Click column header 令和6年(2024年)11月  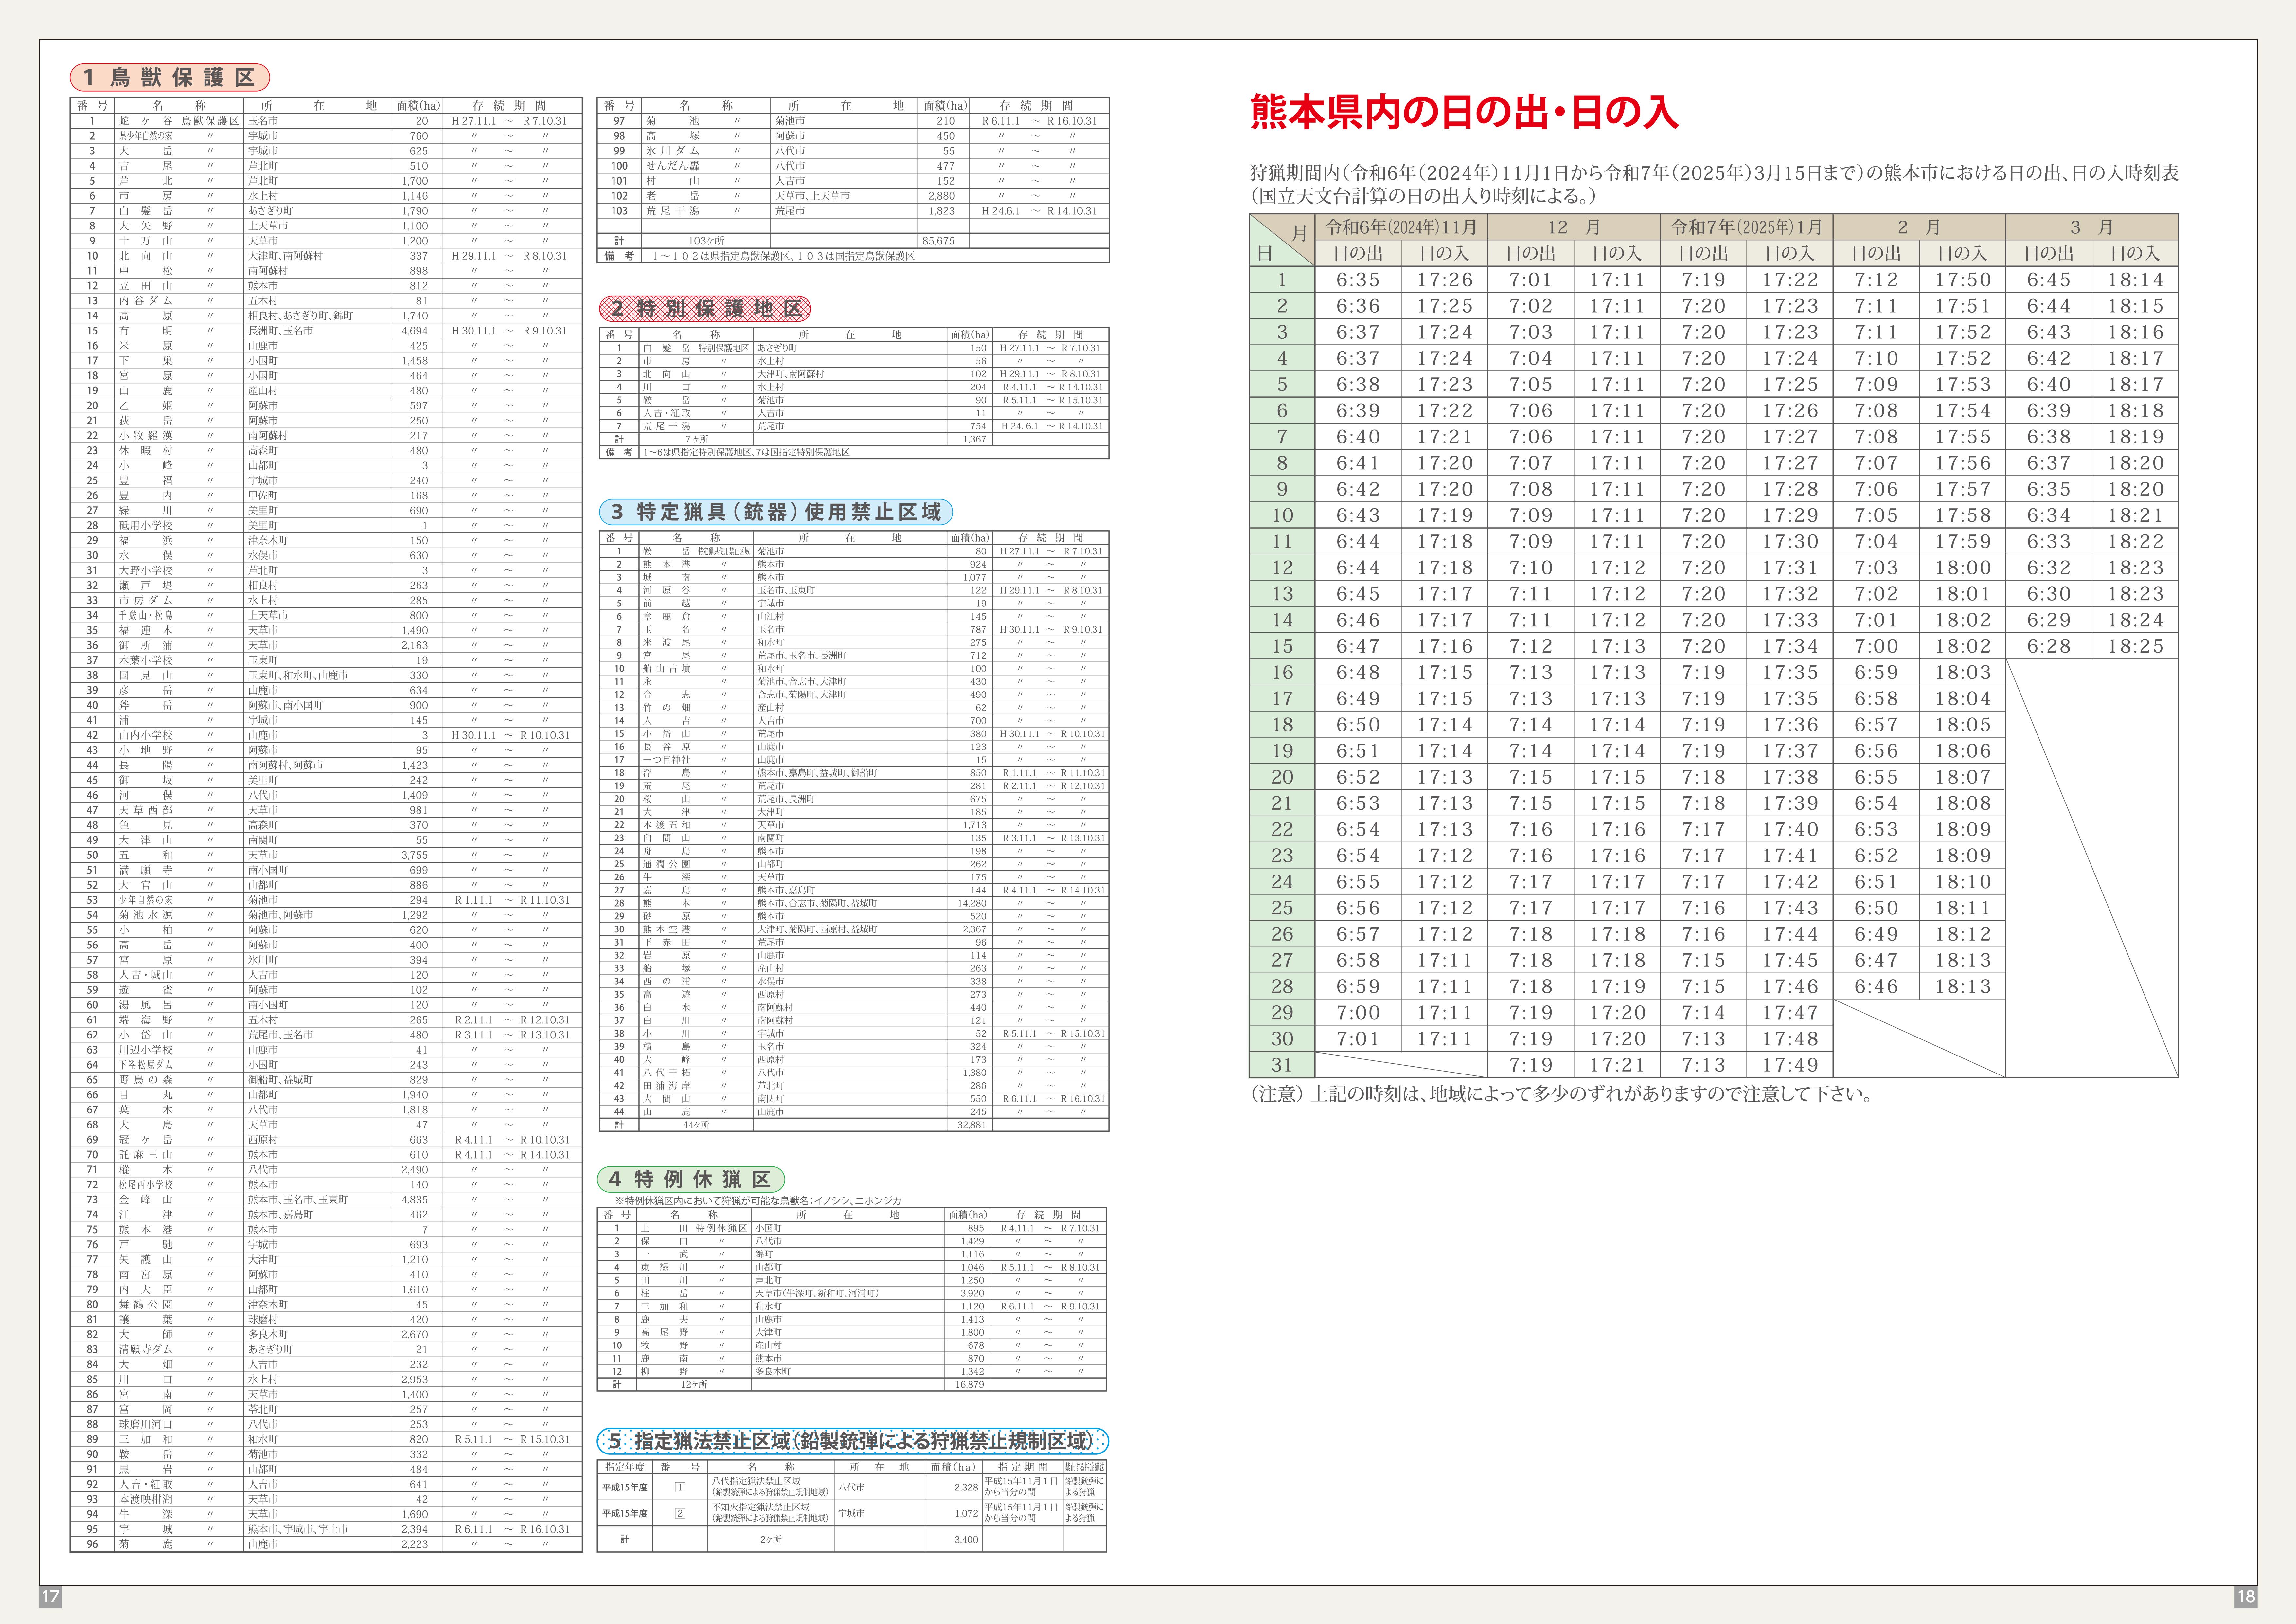pos(1401,227)
